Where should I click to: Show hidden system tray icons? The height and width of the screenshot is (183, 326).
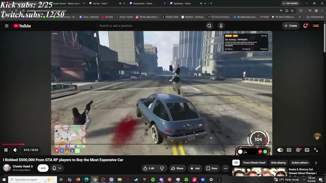(304, 180)
